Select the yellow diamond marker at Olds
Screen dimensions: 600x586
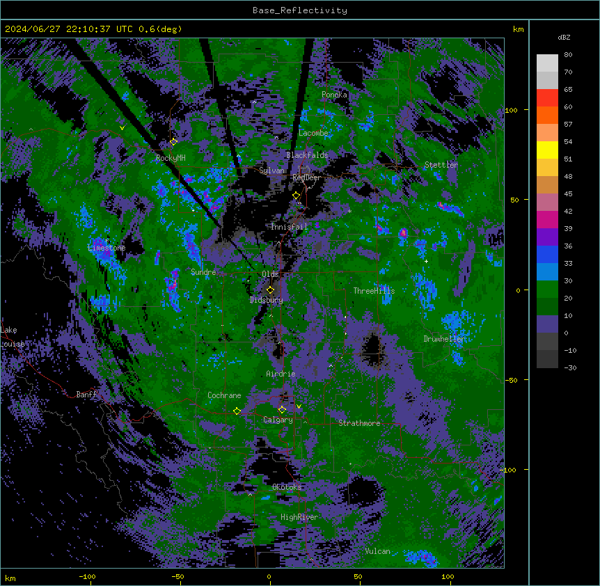click(270, 290)
